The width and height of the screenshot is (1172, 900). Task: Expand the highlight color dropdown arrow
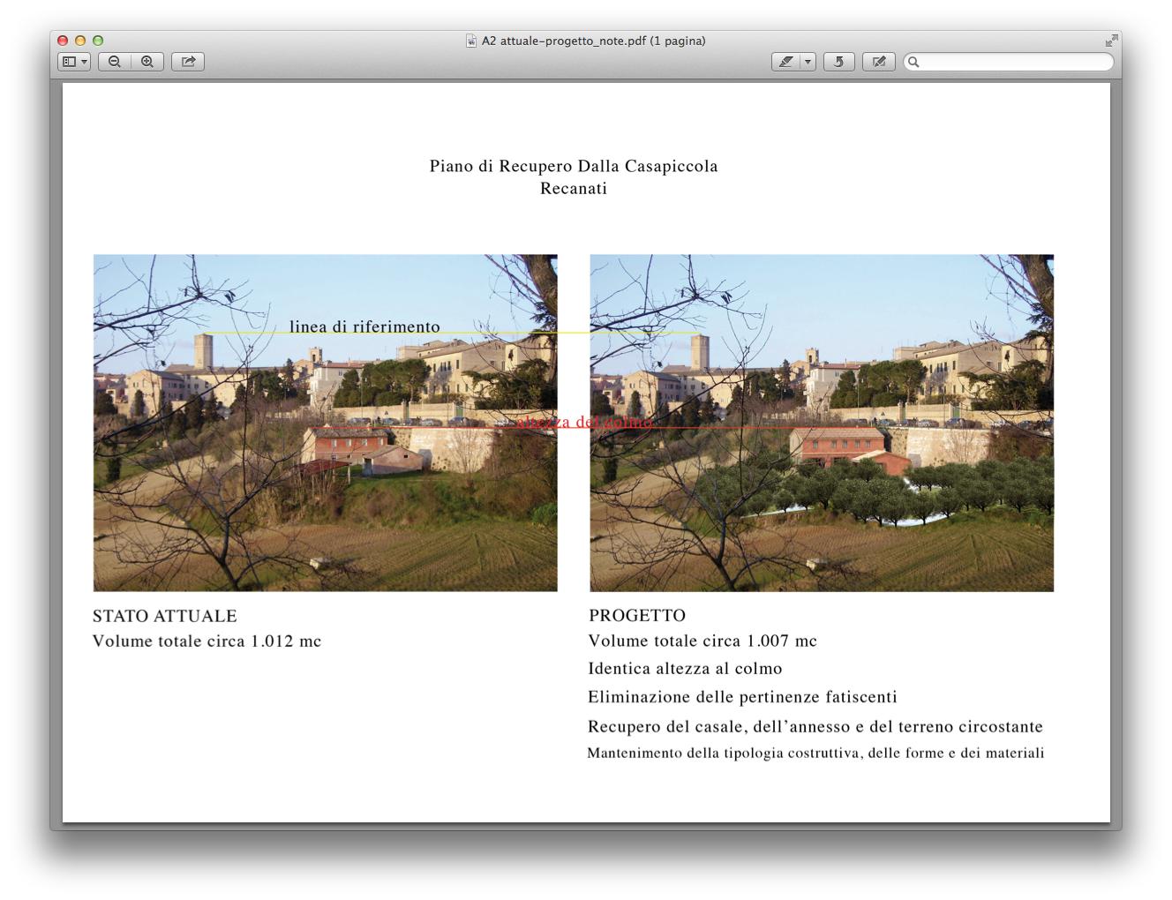click(808, 62)
